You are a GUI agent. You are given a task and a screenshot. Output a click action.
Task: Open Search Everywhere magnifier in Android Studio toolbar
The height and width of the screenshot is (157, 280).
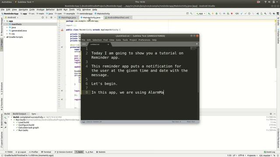pyautogui.click(x=270, y=14)
